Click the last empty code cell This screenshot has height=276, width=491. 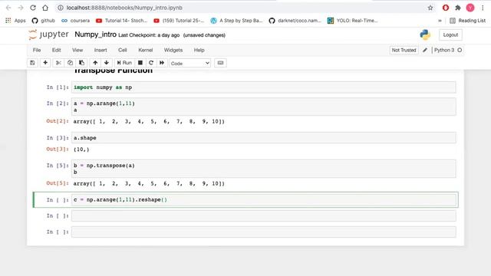click(x=264, y=232)
